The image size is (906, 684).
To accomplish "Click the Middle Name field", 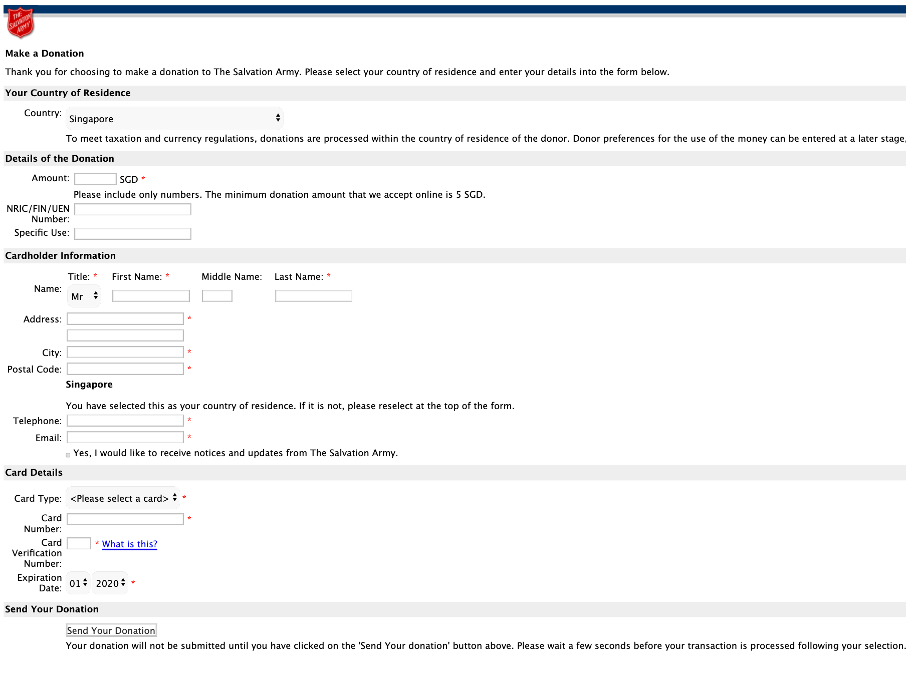I will [x=217, y=296].
